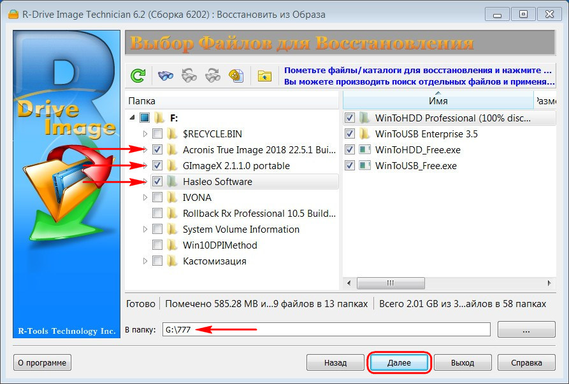Click the file list scroll right arrow

(x=549, y=283)
